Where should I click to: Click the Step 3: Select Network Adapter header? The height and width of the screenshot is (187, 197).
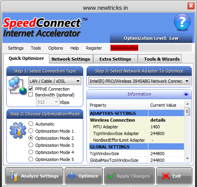139,71
